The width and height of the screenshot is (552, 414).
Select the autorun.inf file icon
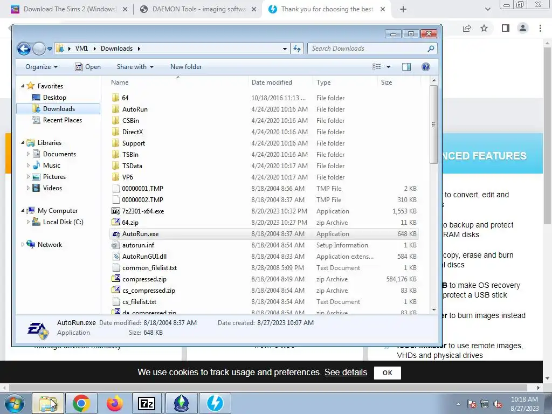[x=116, y=245]
